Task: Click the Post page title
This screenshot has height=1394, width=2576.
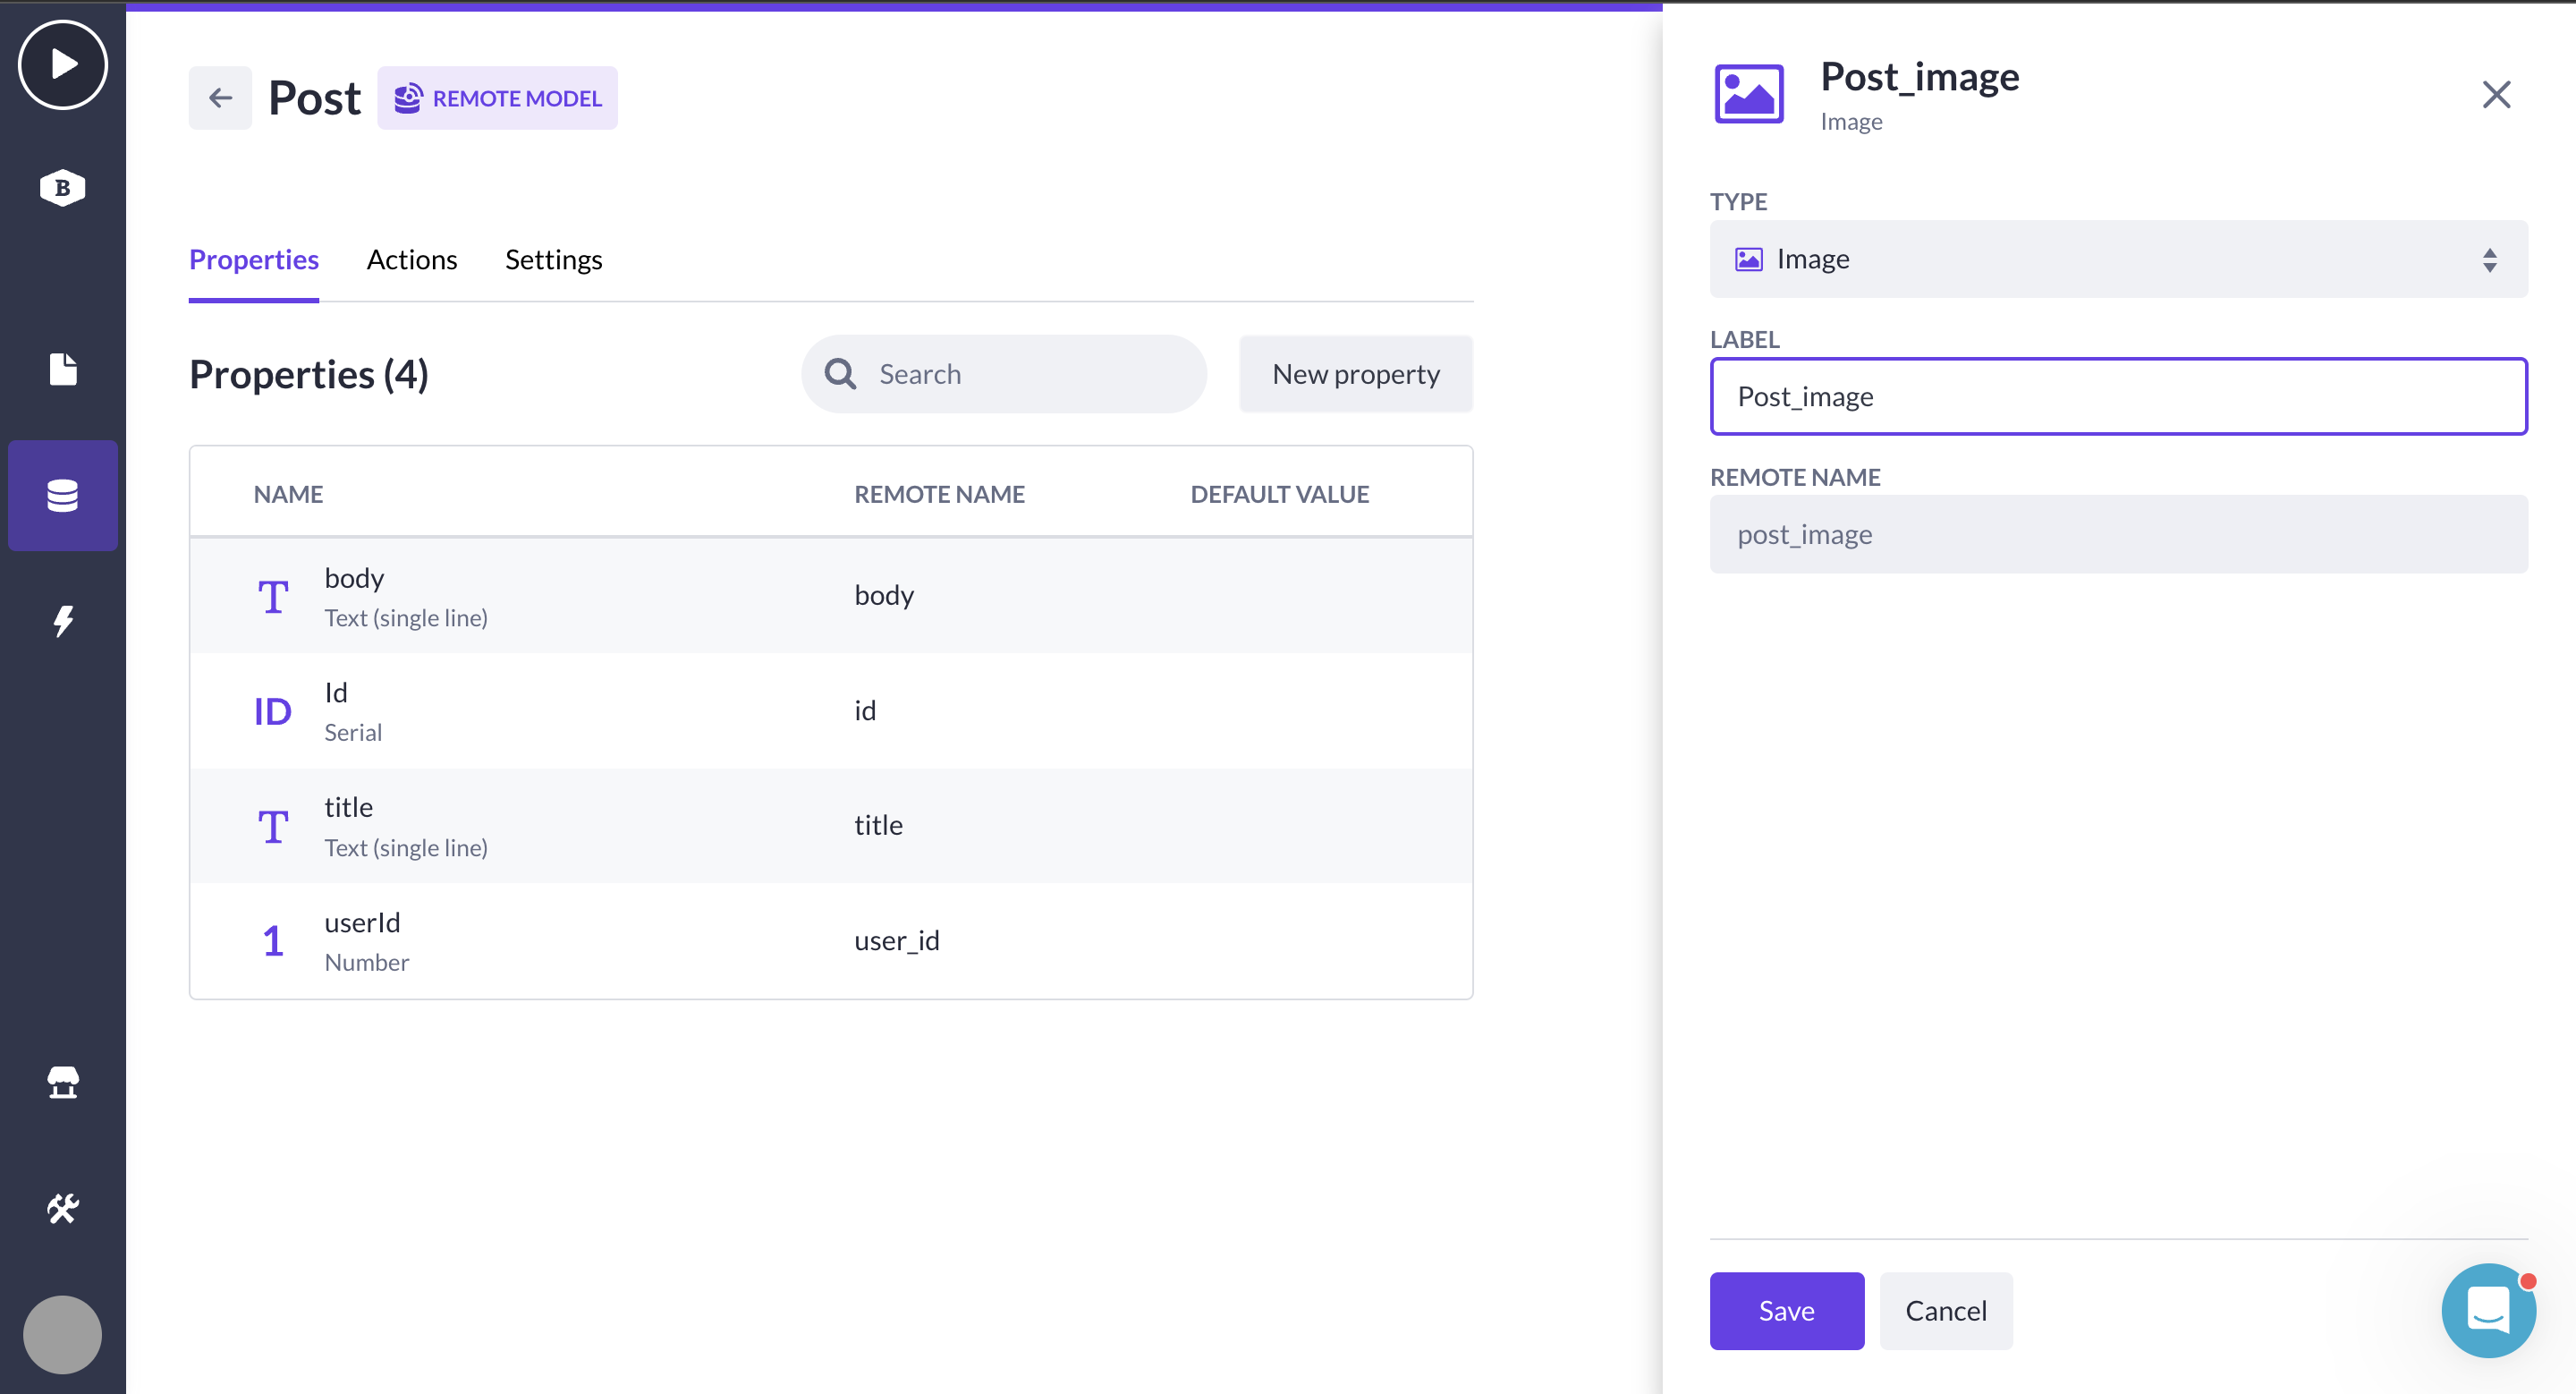Action: point(314,98)
